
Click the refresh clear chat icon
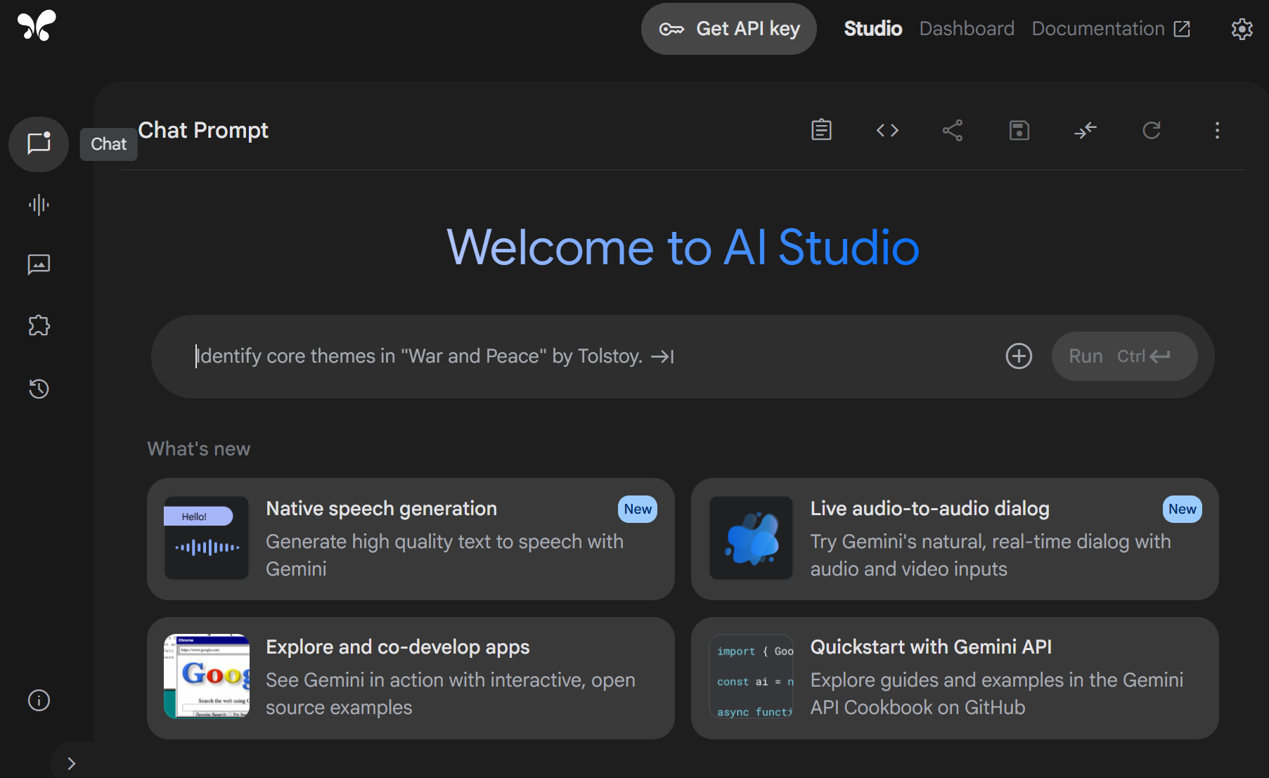pos(1151,130)
